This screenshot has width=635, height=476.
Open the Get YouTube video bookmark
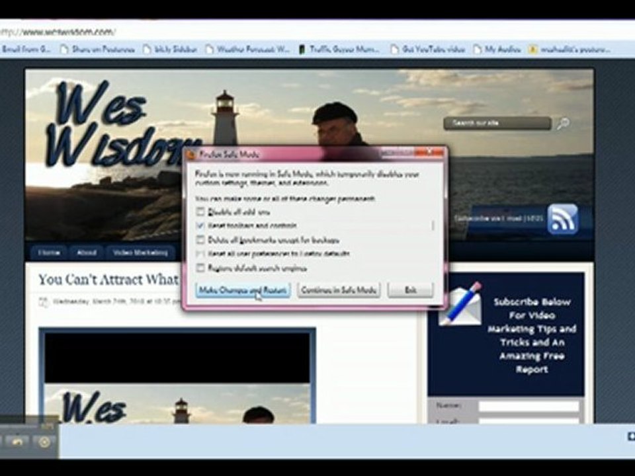tap(428, 50)
